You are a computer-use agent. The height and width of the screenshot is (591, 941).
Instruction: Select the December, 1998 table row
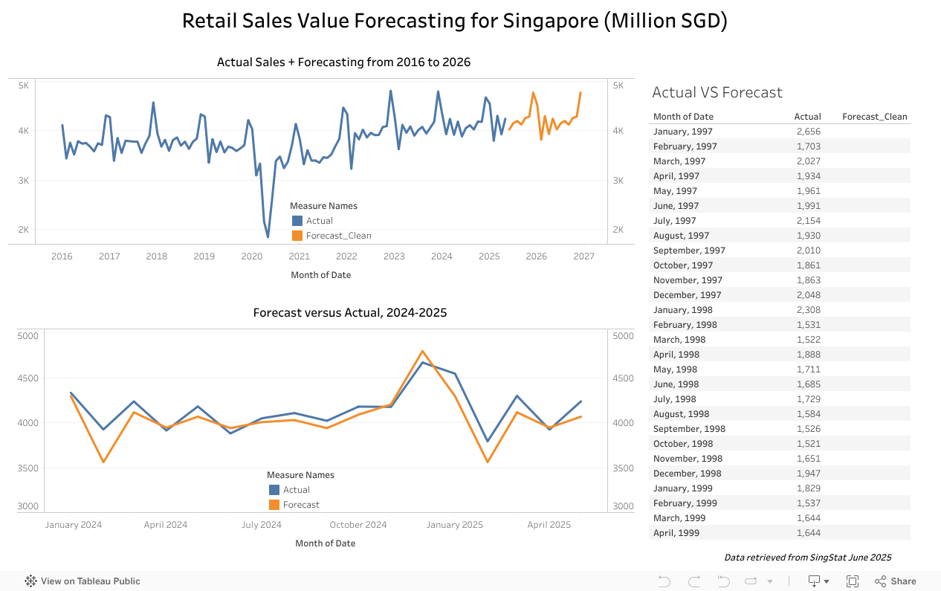687,474
